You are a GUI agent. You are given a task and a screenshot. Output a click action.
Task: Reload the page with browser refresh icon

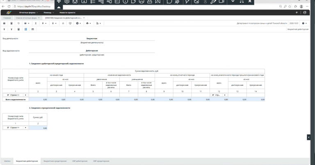point(9,7)
